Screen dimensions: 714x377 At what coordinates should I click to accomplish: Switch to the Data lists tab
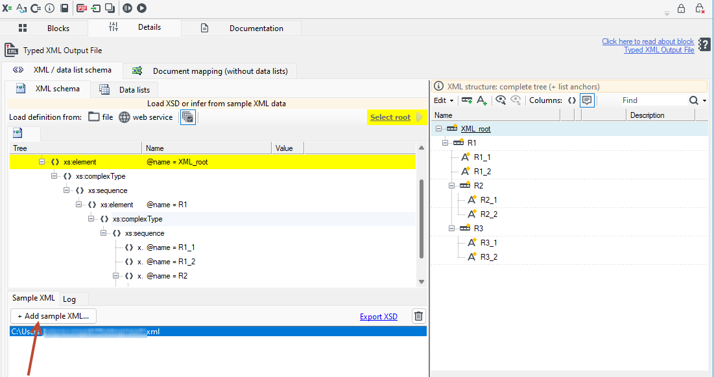pos(125,89)
